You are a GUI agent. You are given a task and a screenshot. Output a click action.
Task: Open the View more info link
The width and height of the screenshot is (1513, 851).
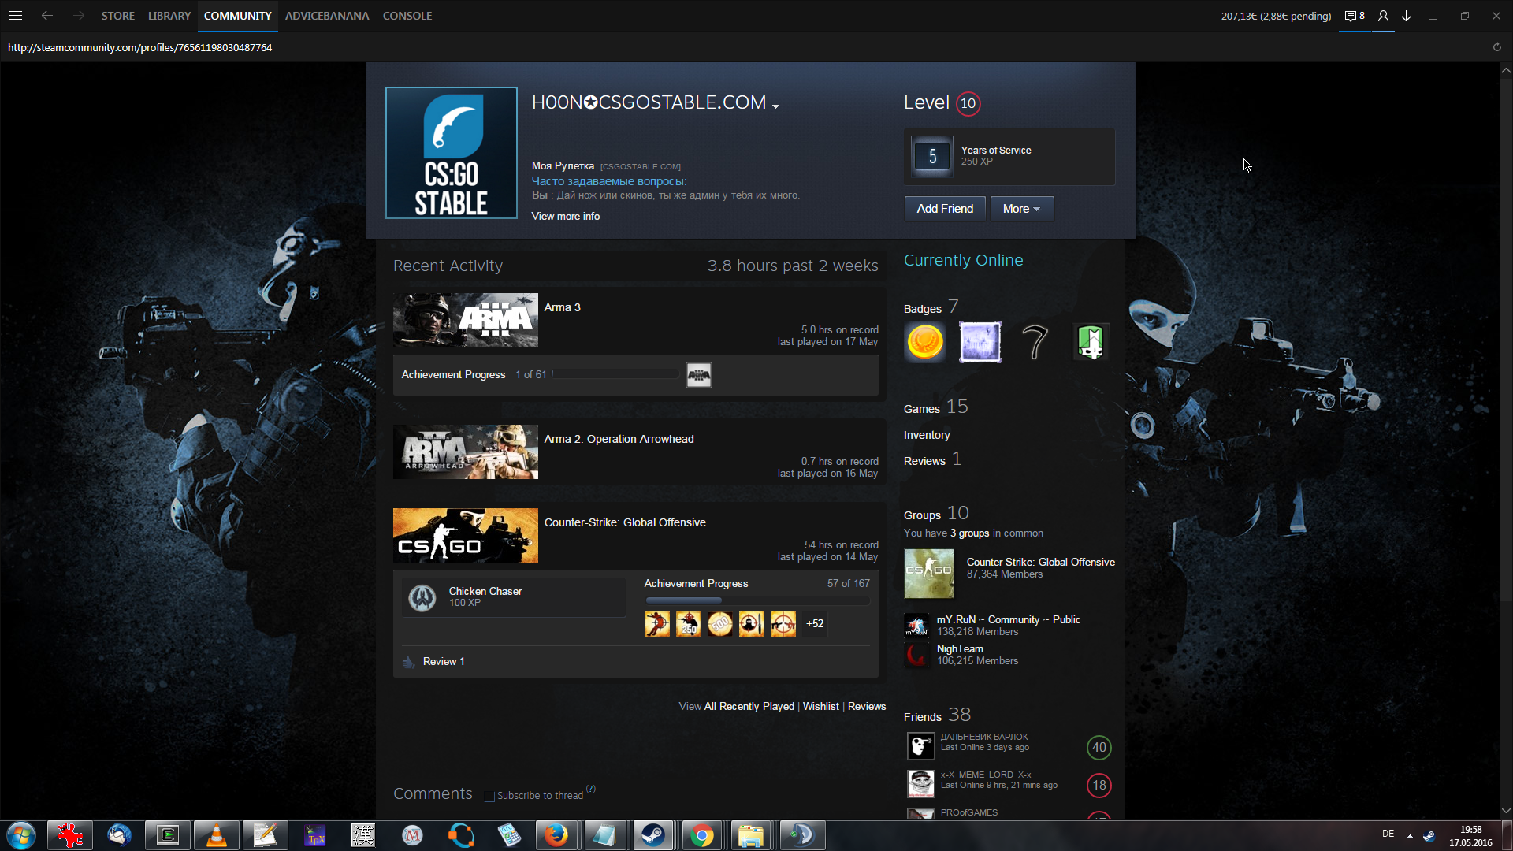[x=565, y=216]
